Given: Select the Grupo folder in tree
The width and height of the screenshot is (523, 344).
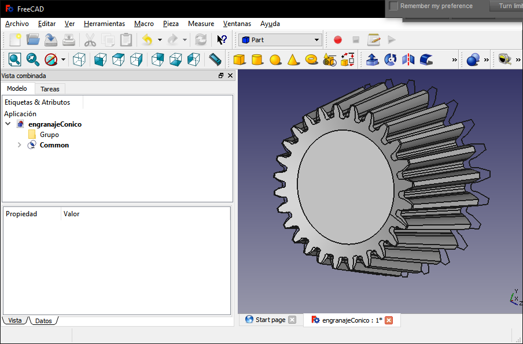Looking at the screenshot, I should [x=49, y=135].
